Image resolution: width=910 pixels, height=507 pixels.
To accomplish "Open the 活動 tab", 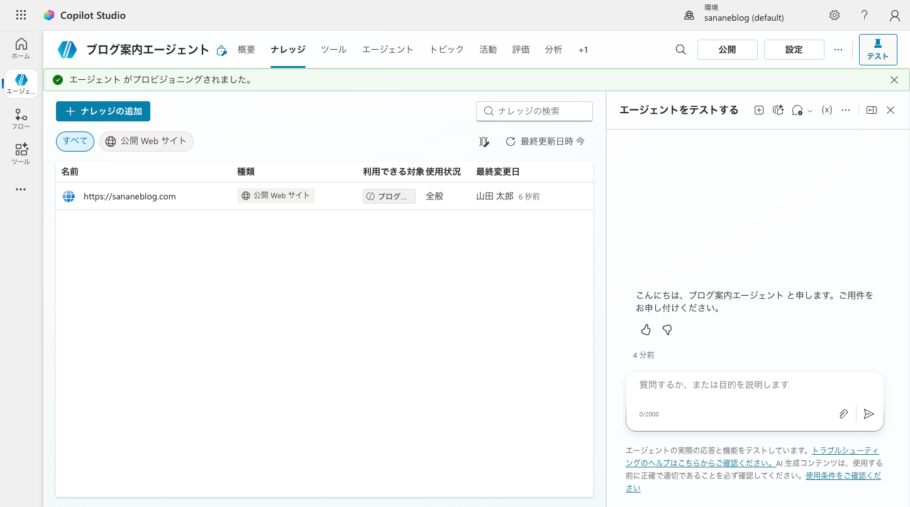I will (x=488, y=50).
